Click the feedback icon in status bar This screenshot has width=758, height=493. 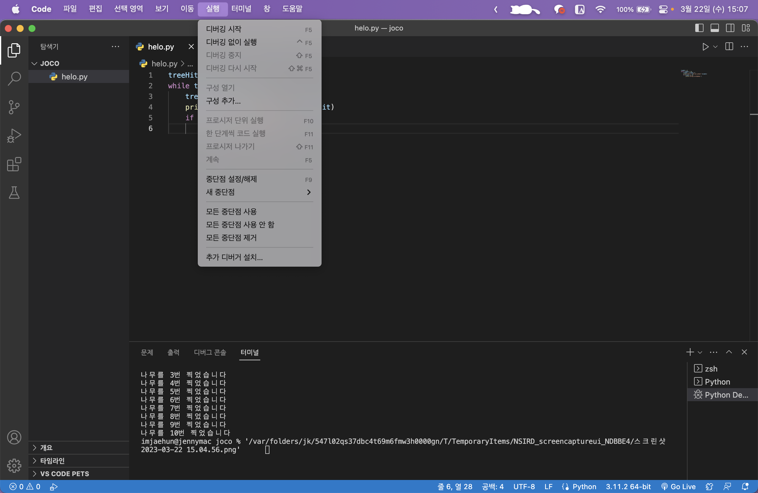[727, 486]
